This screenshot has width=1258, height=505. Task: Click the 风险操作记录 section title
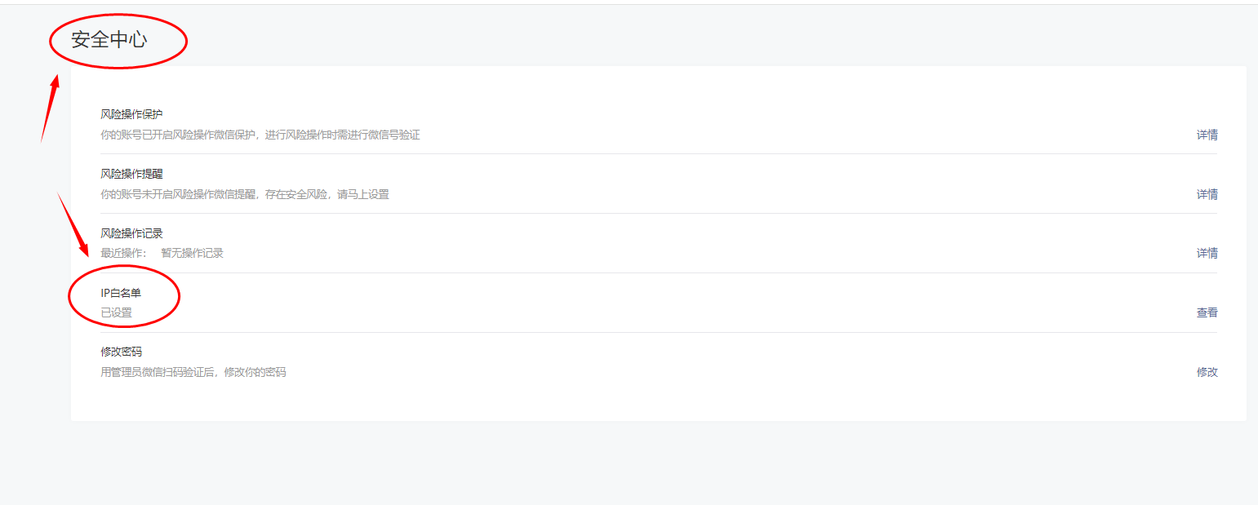(x=131, y=233)
